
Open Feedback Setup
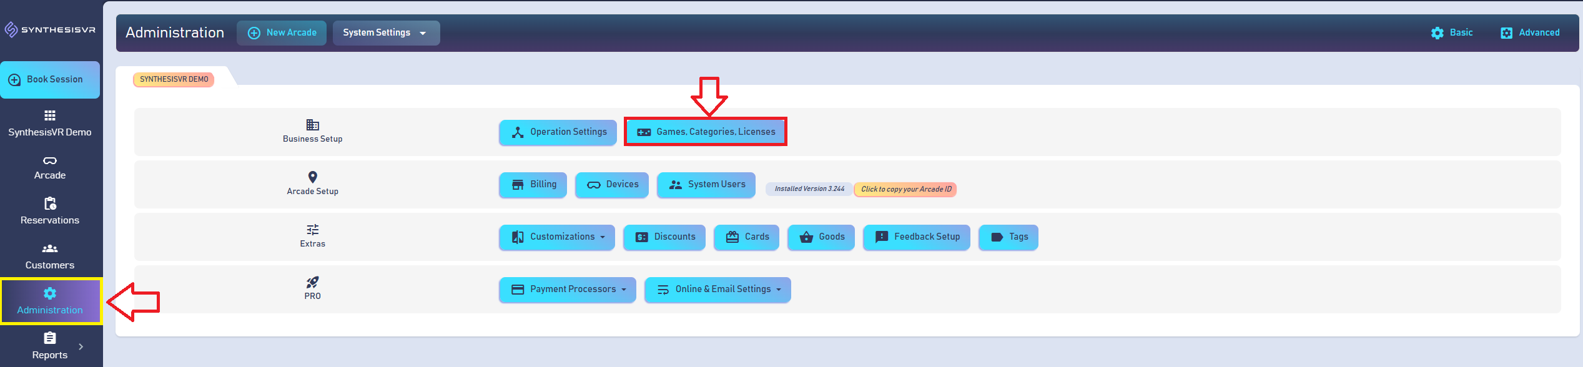(917, 237)
